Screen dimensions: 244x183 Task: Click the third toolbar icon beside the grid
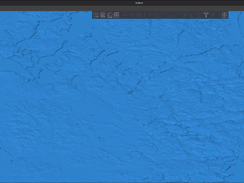pyautogui.click(x=110, y=15)
